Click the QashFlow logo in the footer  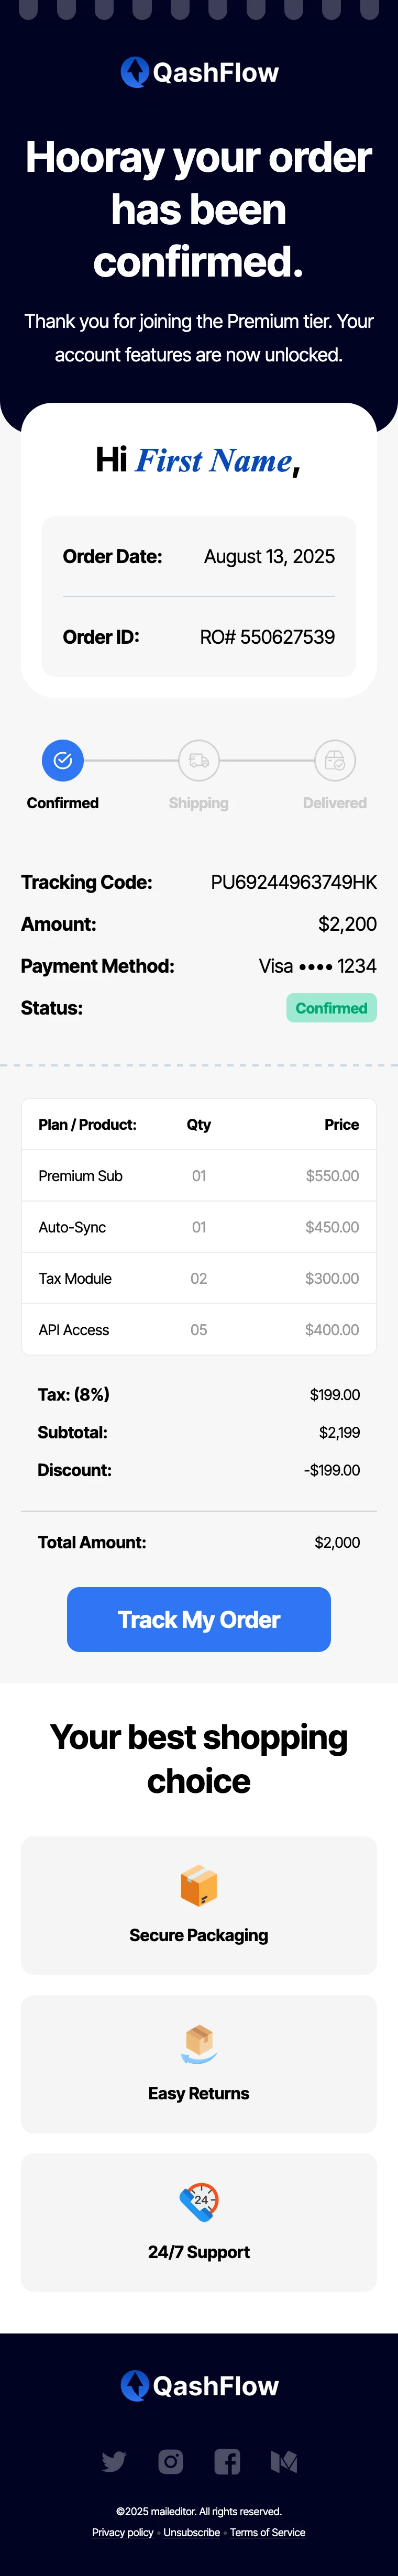point(199,2386)
